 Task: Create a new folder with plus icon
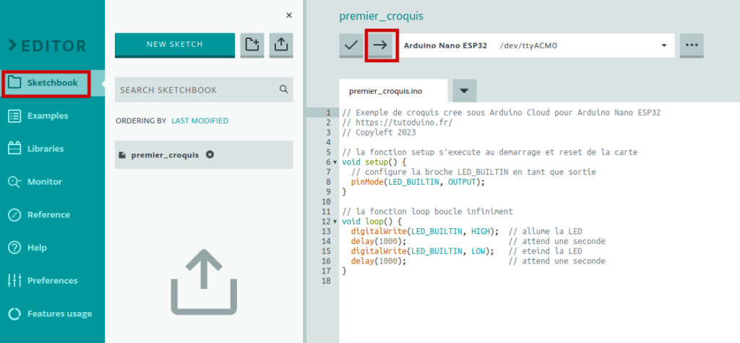pos(252,45)
